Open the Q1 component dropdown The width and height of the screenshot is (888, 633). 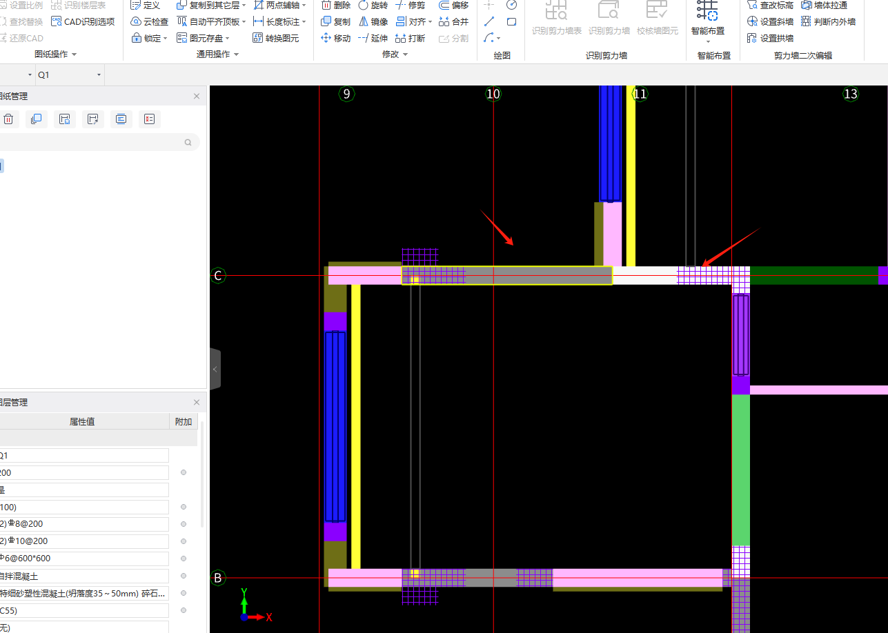pos(99,74)
